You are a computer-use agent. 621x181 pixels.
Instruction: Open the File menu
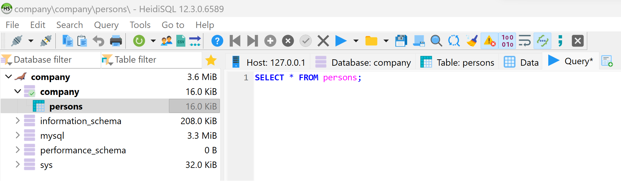[12, 25]
